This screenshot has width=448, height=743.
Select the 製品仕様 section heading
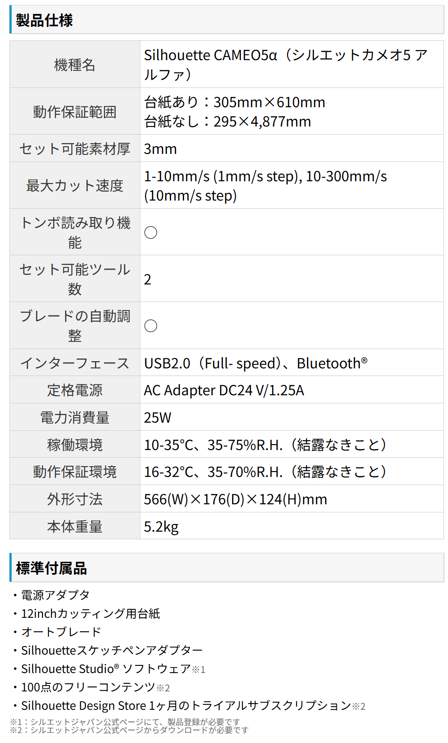[x=44, y=20]
